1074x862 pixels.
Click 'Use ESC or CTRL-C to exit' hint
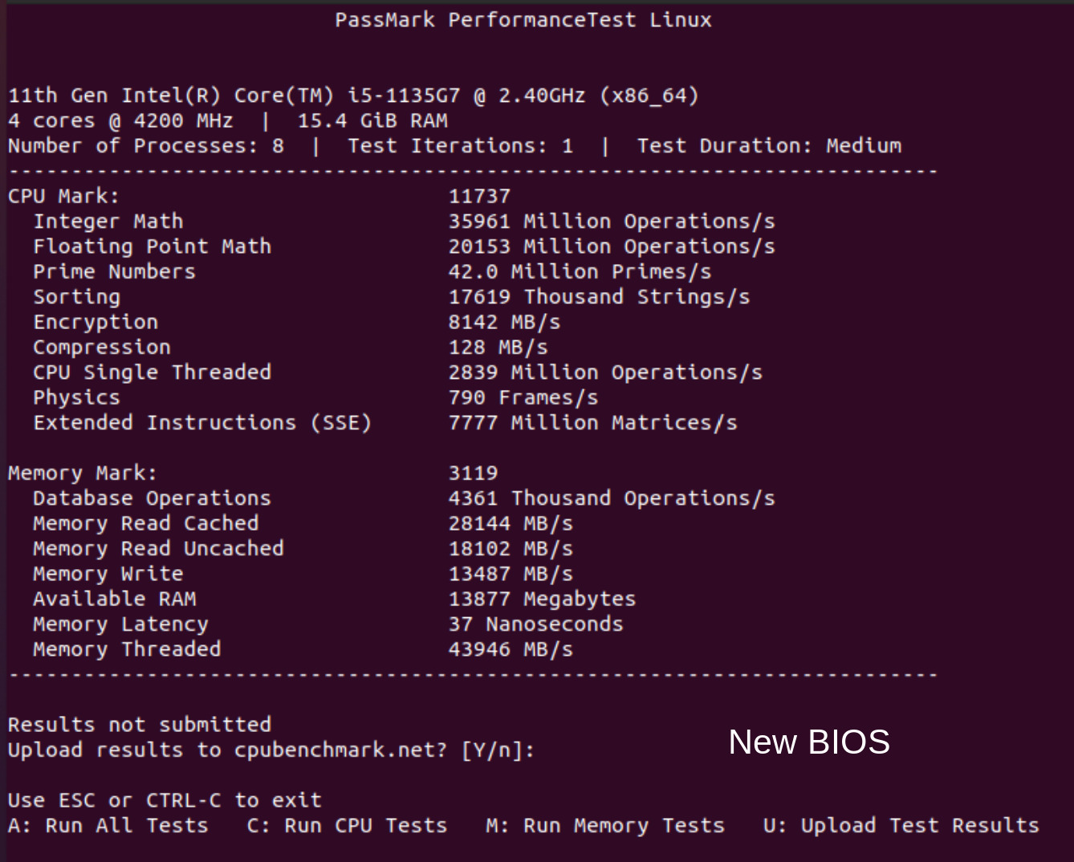tap(165, 800)
